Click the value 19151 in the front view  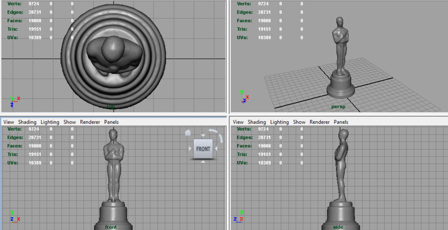coord(35,154)
